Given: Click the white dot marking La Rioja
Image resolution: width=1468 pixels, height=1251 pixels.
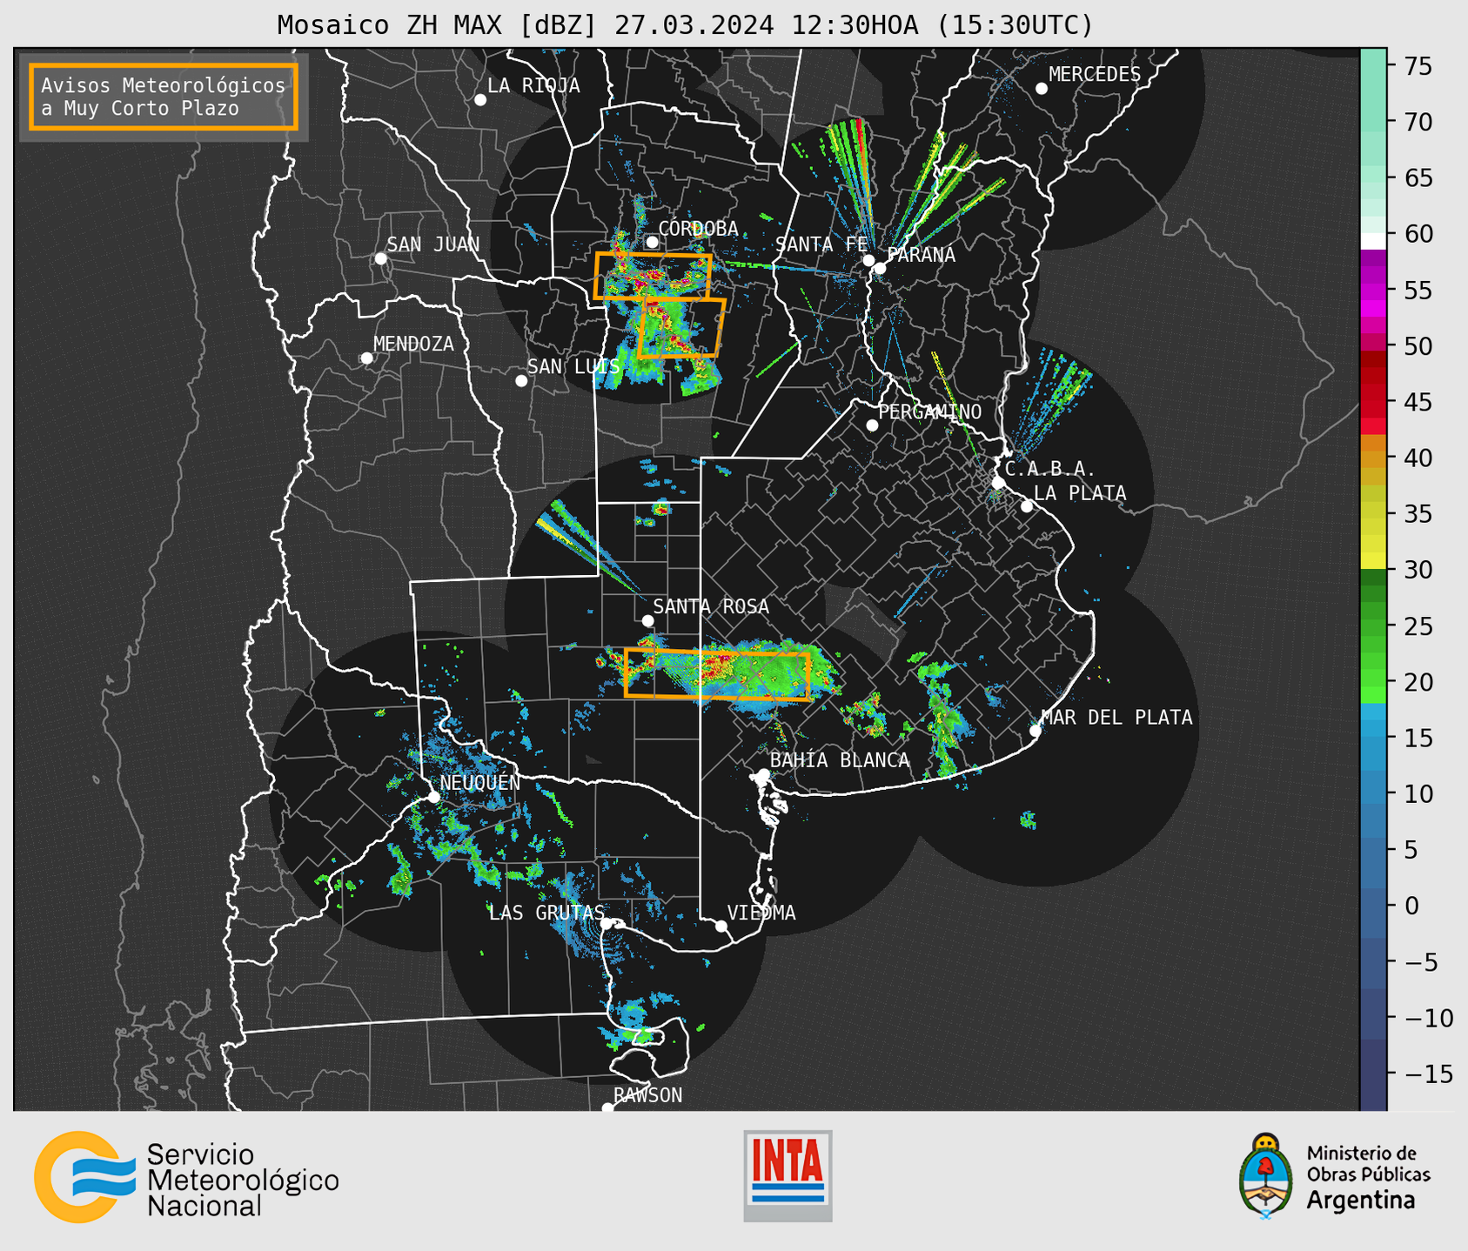Looking at the screenshot, I should (x=480, y=100).
